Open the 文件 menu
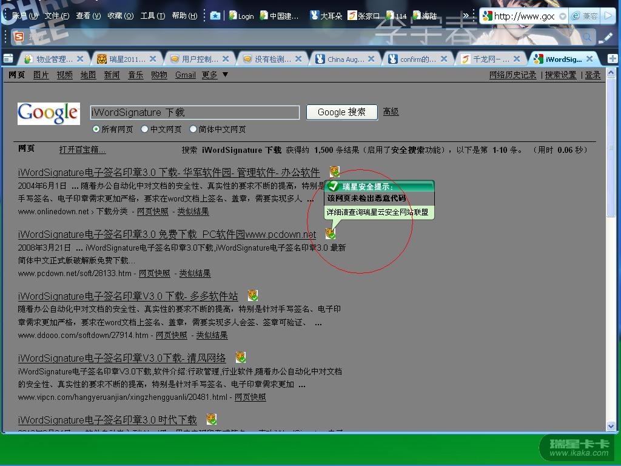 pyautogui.click(x=57, y=16)
